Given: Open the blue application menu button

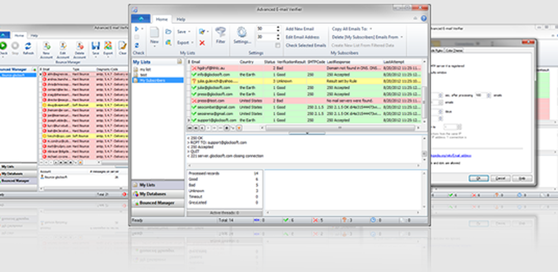Looking at the screenshot, I should (x=141, y=18).
